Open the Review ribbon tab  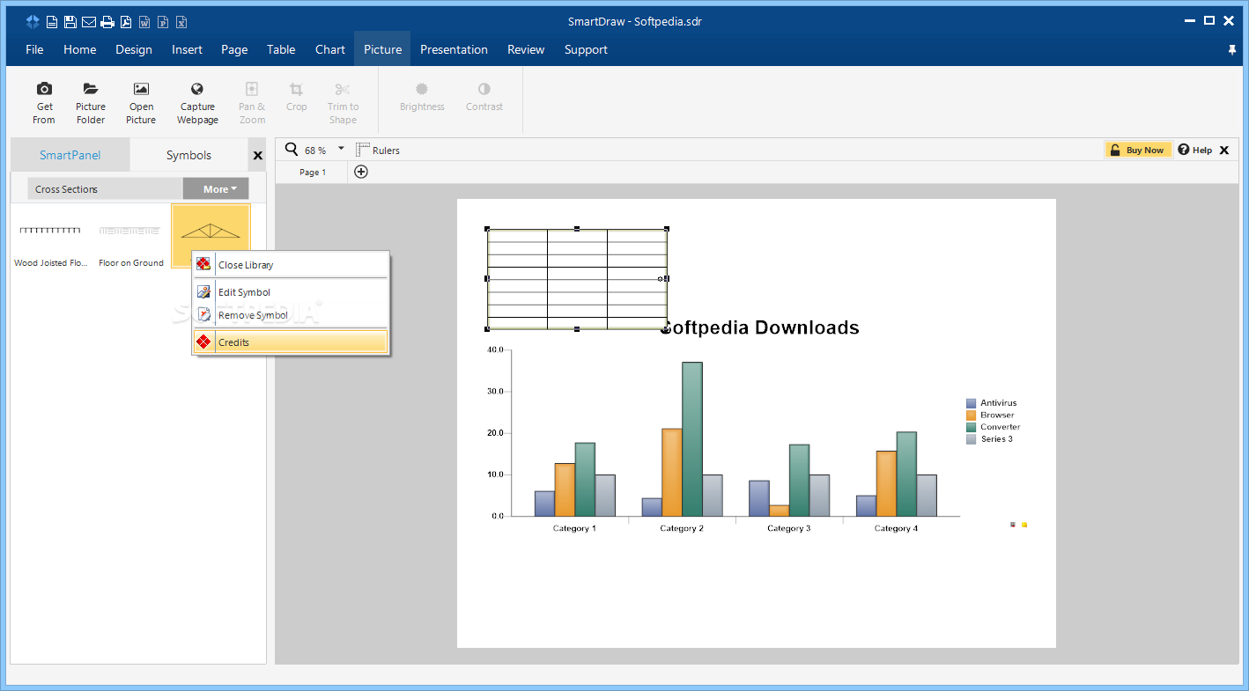tap(526, 49)
